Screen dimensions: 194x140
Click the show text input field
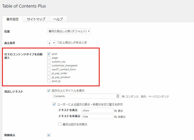97,110
